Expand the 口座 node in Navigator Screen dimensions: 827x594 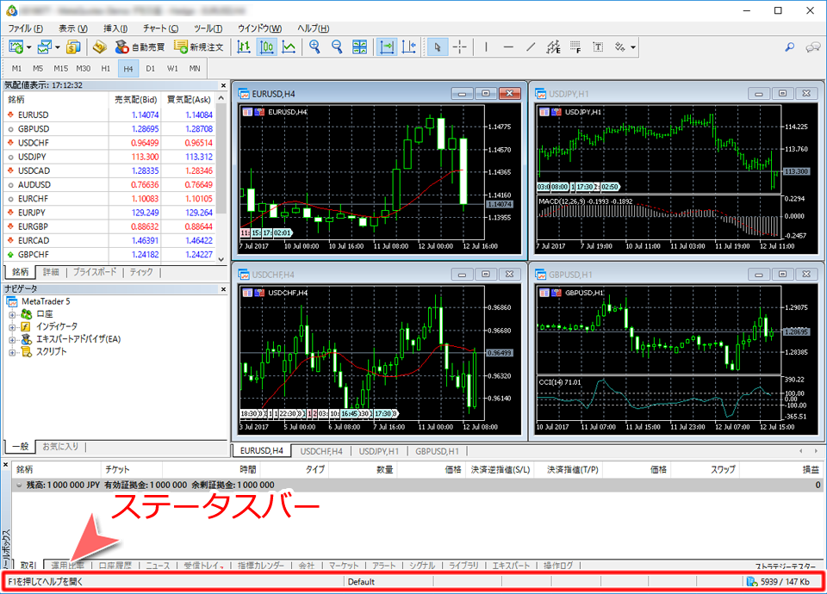click(x=11, y=315)
